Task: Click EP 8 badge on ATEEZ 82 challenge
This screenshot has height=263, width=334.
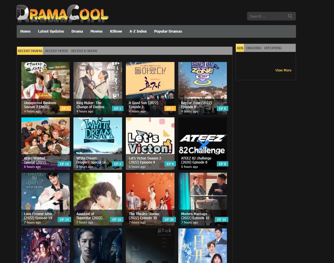Action: [222, 164]
